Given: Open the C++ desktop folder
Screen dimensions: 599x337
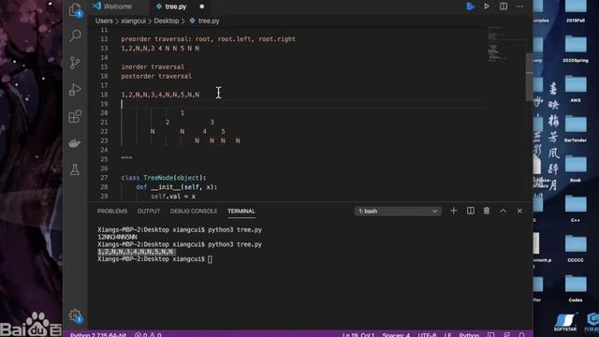Looking at the screenshot, I should point(576,209).
